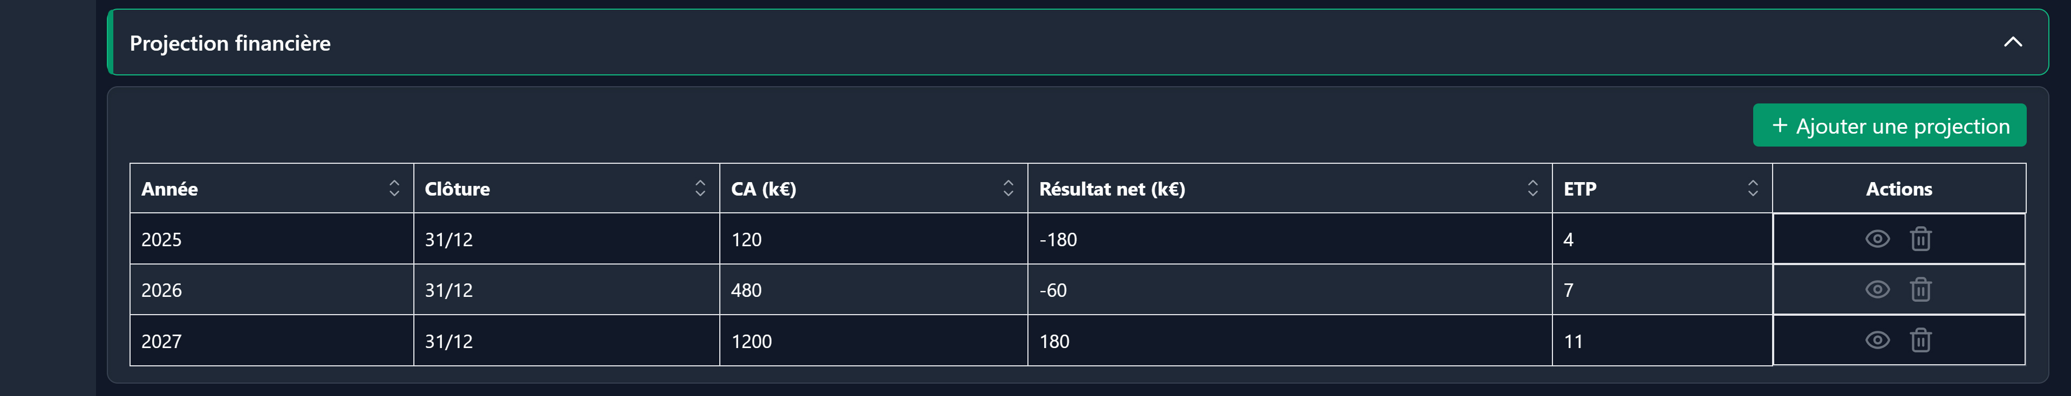Sort table by Clôture column

pos(699,189)
